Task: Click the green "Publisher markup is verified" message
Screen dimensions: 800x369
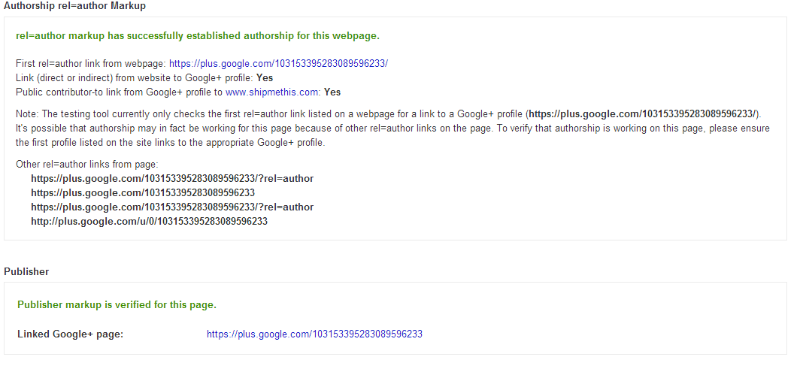Action: point(117,304)
